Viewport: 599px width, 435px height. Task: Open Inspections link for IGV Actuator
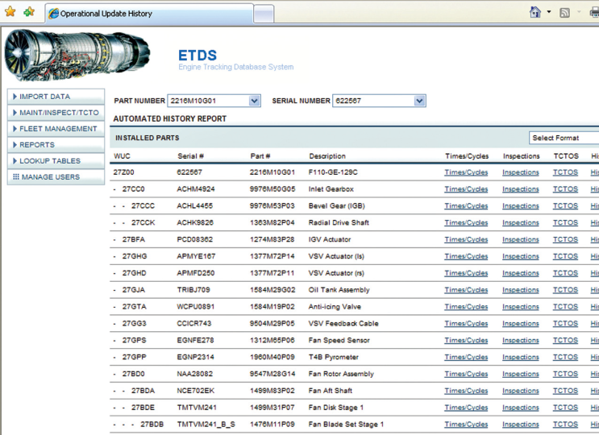point(521,239)
